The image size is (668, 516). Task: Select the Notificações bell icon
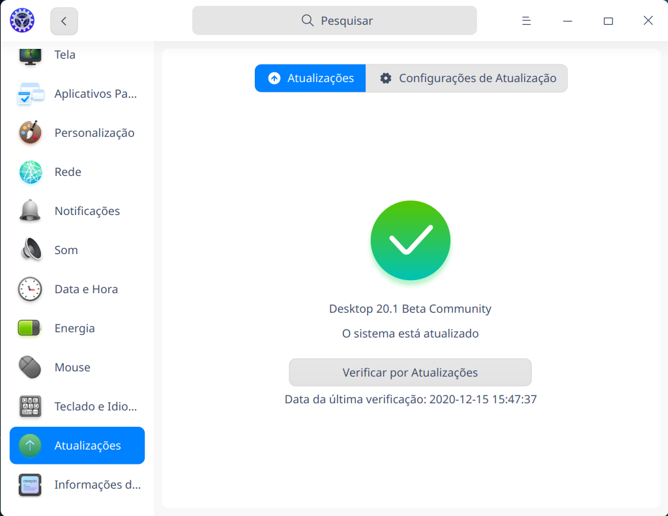pos(29,211)
